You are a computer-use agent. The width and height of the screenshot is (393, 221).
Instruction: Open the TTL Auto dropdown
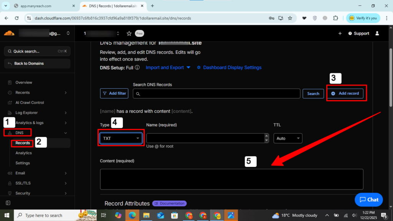pyautogui.click(x=287, y=138)
